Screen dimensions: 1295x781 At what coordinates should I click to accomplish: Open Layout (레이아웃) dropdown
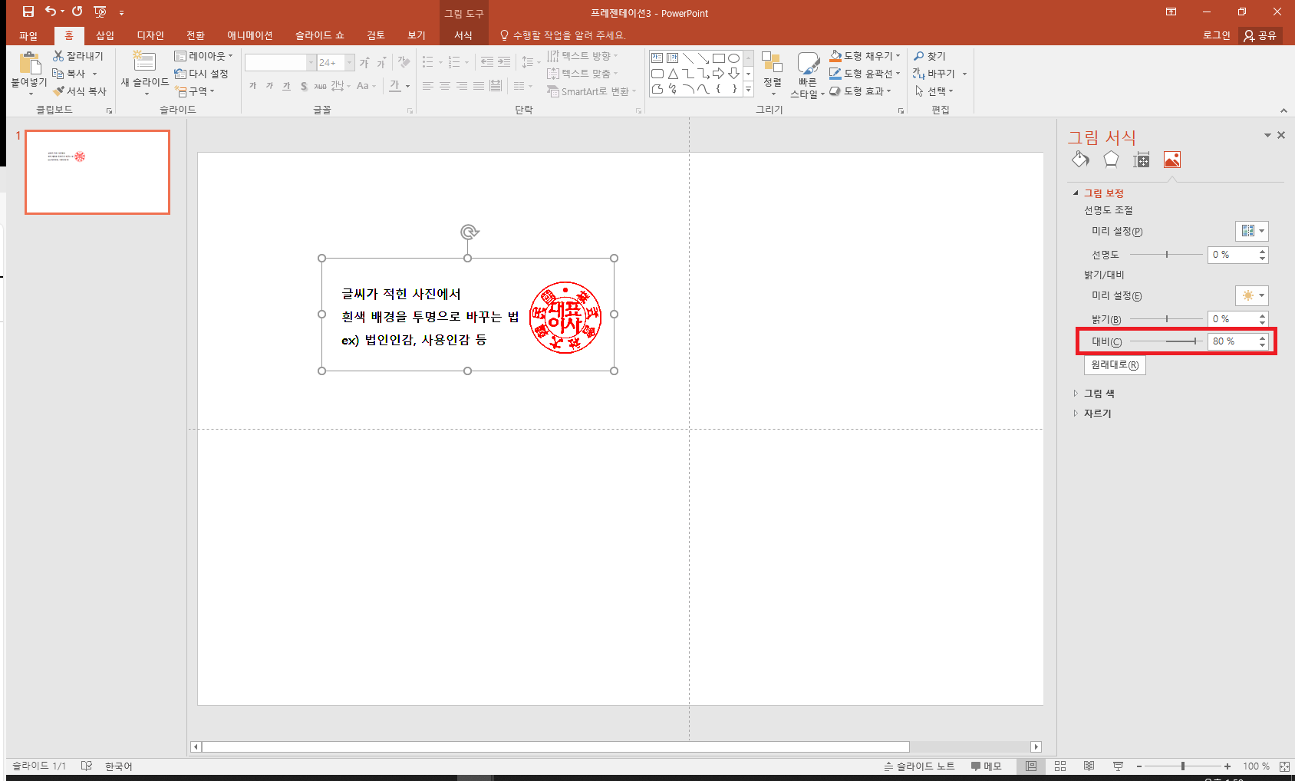(203, 56)
